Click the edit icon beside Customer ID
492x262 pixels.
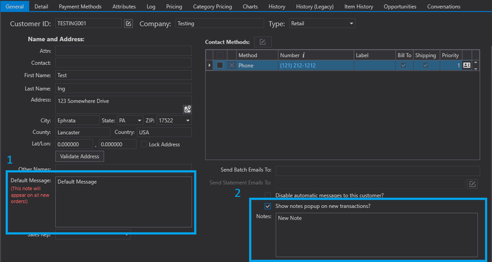(128, 24)
